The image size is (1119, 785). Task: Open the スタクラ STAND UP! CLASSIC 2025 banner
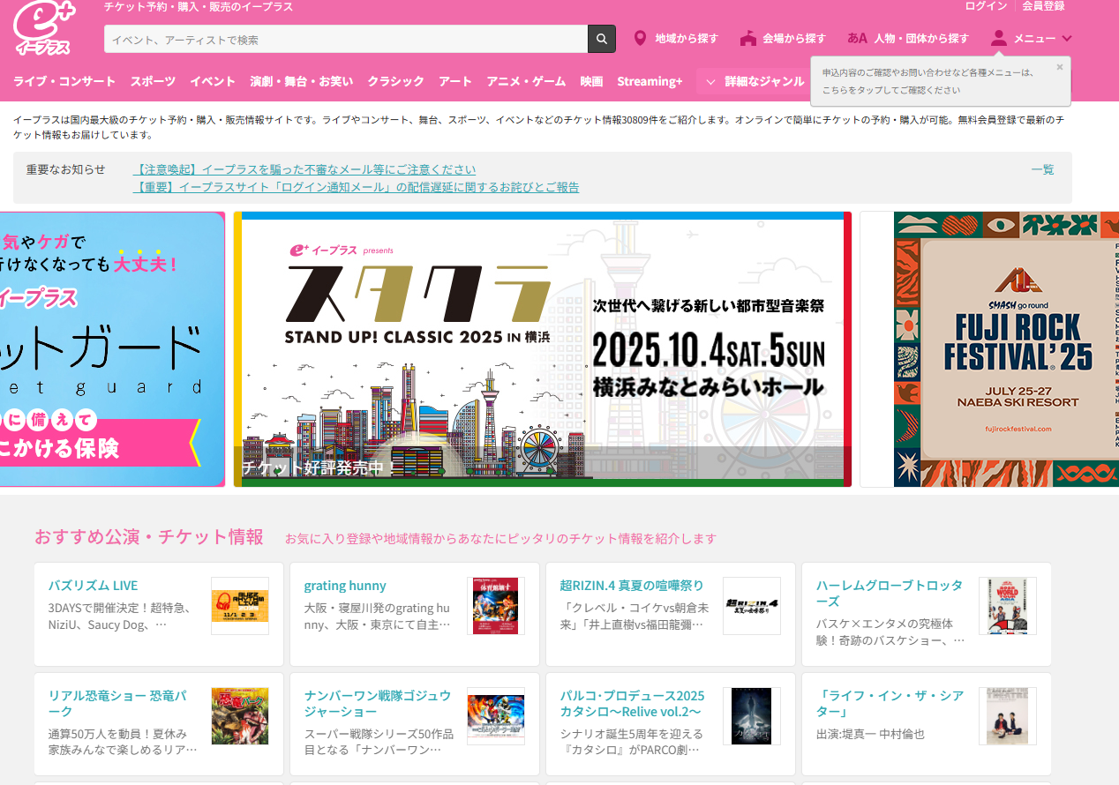tap(543, 349)
